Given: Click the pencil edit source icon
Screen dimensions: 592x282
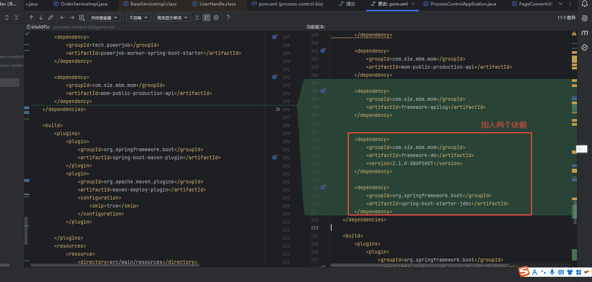Looking at the screenshot, I should 50,18.
